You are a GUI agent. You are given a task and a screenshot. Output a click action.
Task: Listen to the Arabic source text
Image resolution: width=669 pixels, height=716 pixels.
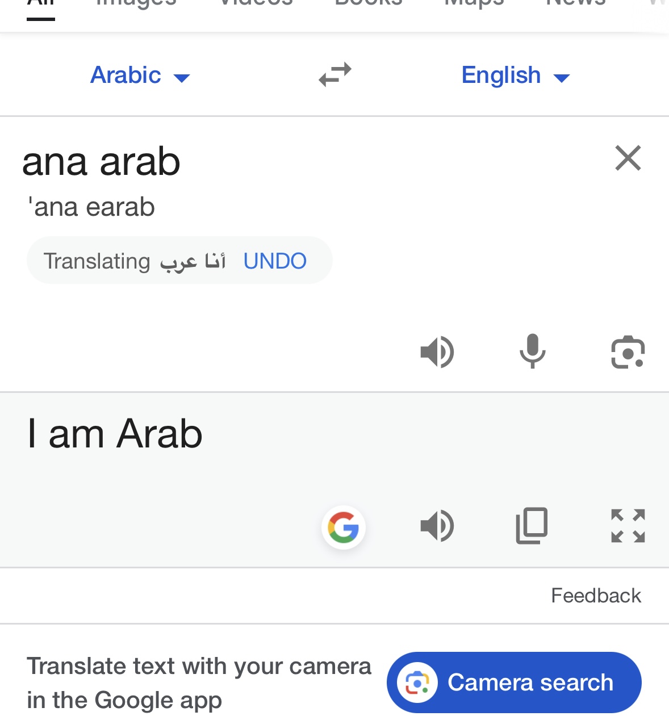[437, 352]
